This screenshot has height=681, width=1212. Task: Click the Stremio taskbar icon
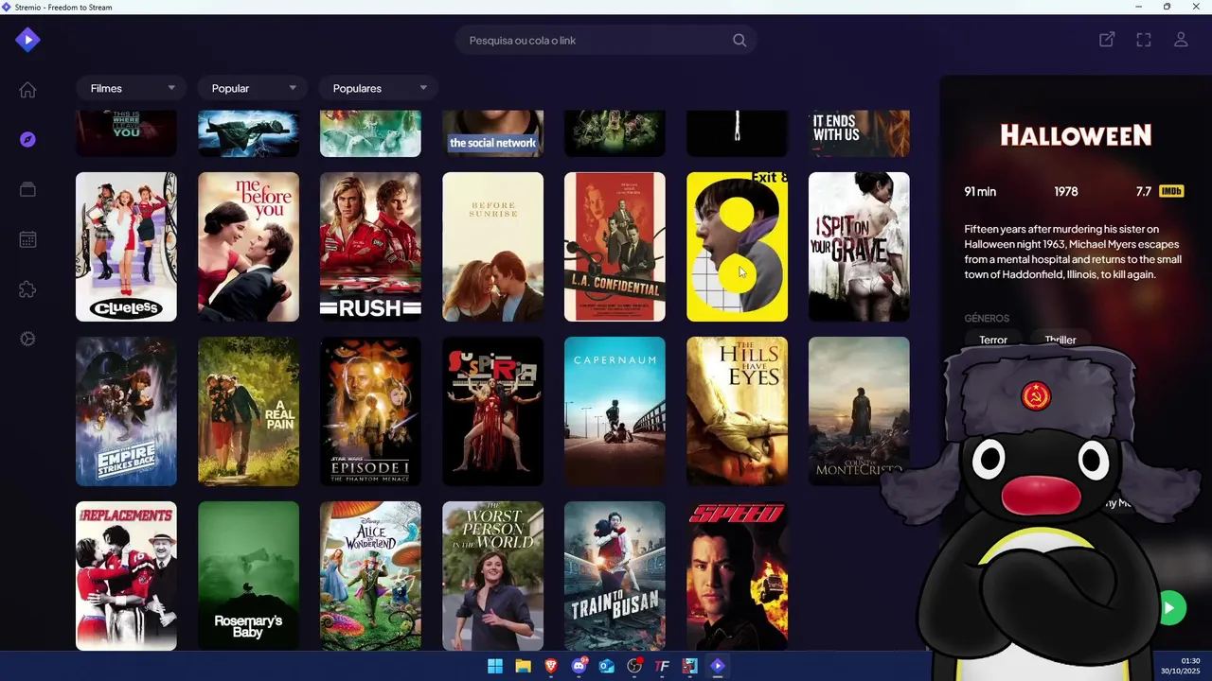718,666
